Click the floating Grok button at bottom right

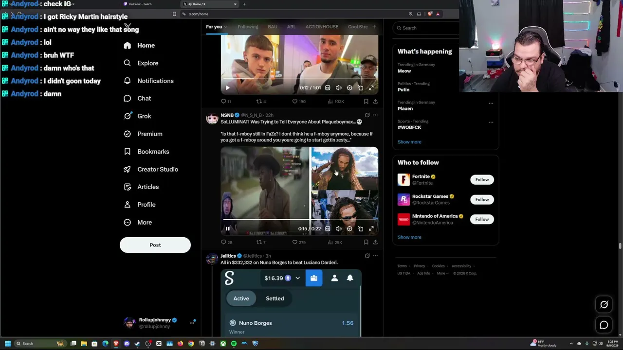point(604,305)
